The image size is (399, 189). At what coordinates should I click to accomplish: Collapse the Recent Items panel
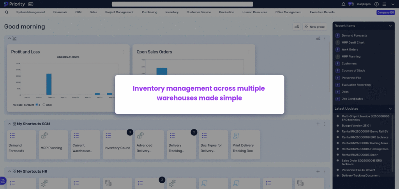pyautogui.click(x=390, y=26)
